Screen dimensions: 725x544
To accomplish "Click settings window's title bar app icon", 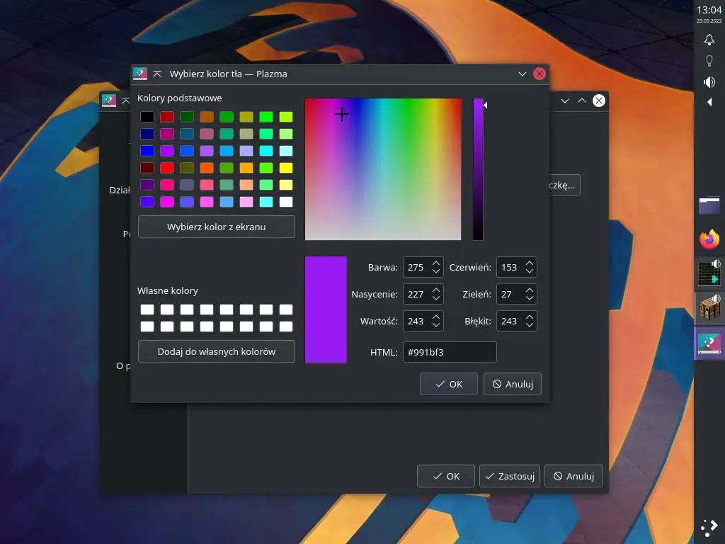I will tap(109, 101).
